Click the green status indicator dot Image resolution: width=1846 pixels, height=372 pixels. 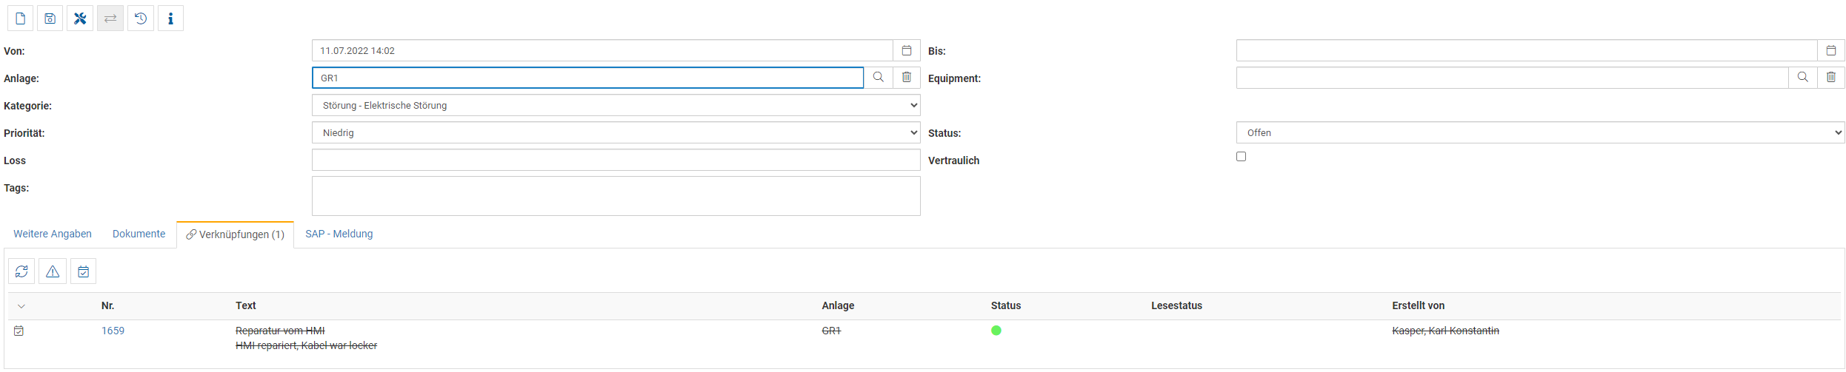pos(996,331)
